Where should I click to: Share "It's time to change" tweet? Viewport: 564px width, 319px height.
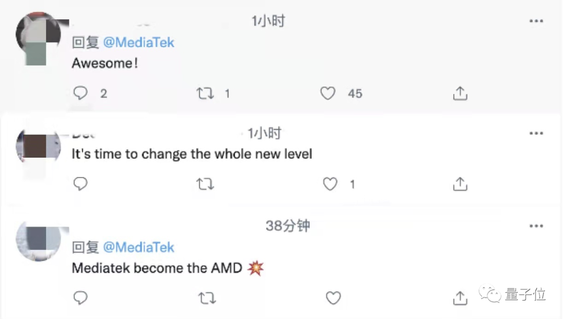(x=460, y=184)
